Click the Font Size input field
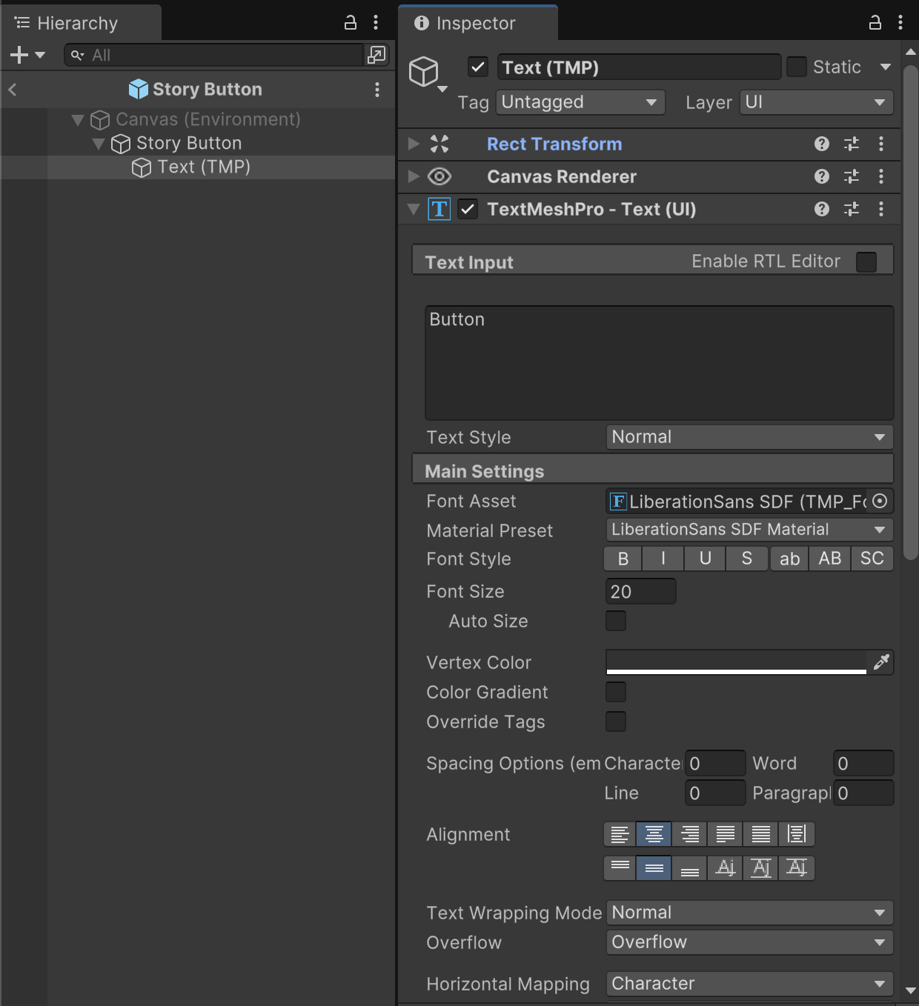 [640, 591]
